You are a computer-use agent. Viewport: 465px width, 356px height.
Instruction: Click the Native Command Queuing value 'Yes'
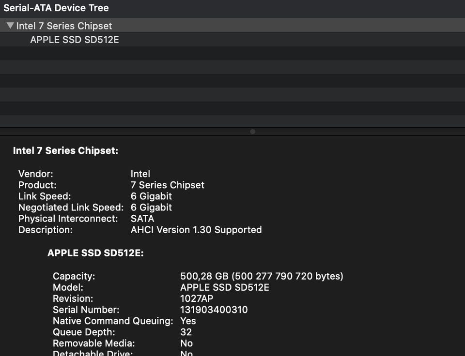click(188, 321)
